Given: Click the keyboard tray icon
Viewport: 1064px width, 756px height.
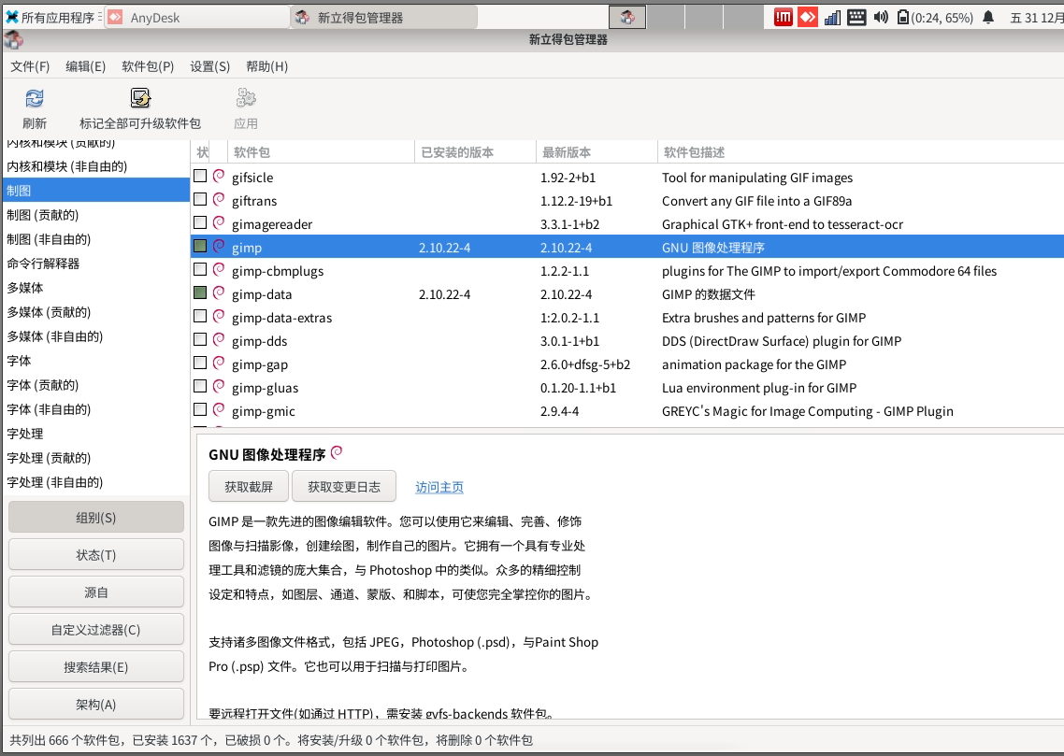Looking at the screenshot, I should (857, 18).
